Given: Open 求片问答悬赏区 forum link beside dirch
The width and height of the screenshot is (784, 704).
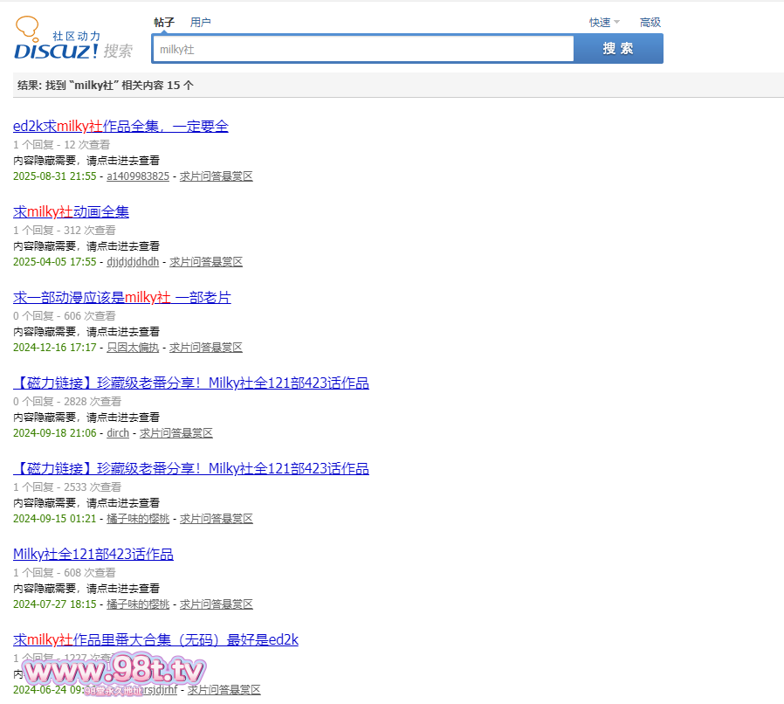Looking at the screenshot, I should coord(176,433).
